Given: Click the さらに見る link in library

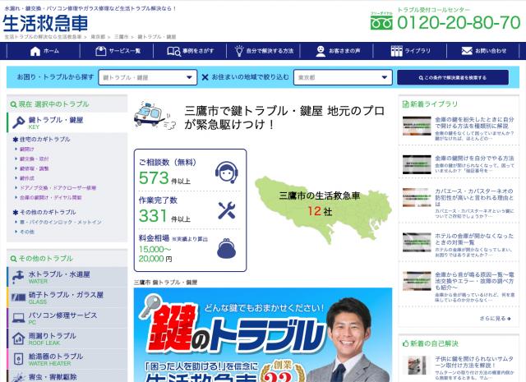Looking at the screenshot, I should click(x=495, y=318).
